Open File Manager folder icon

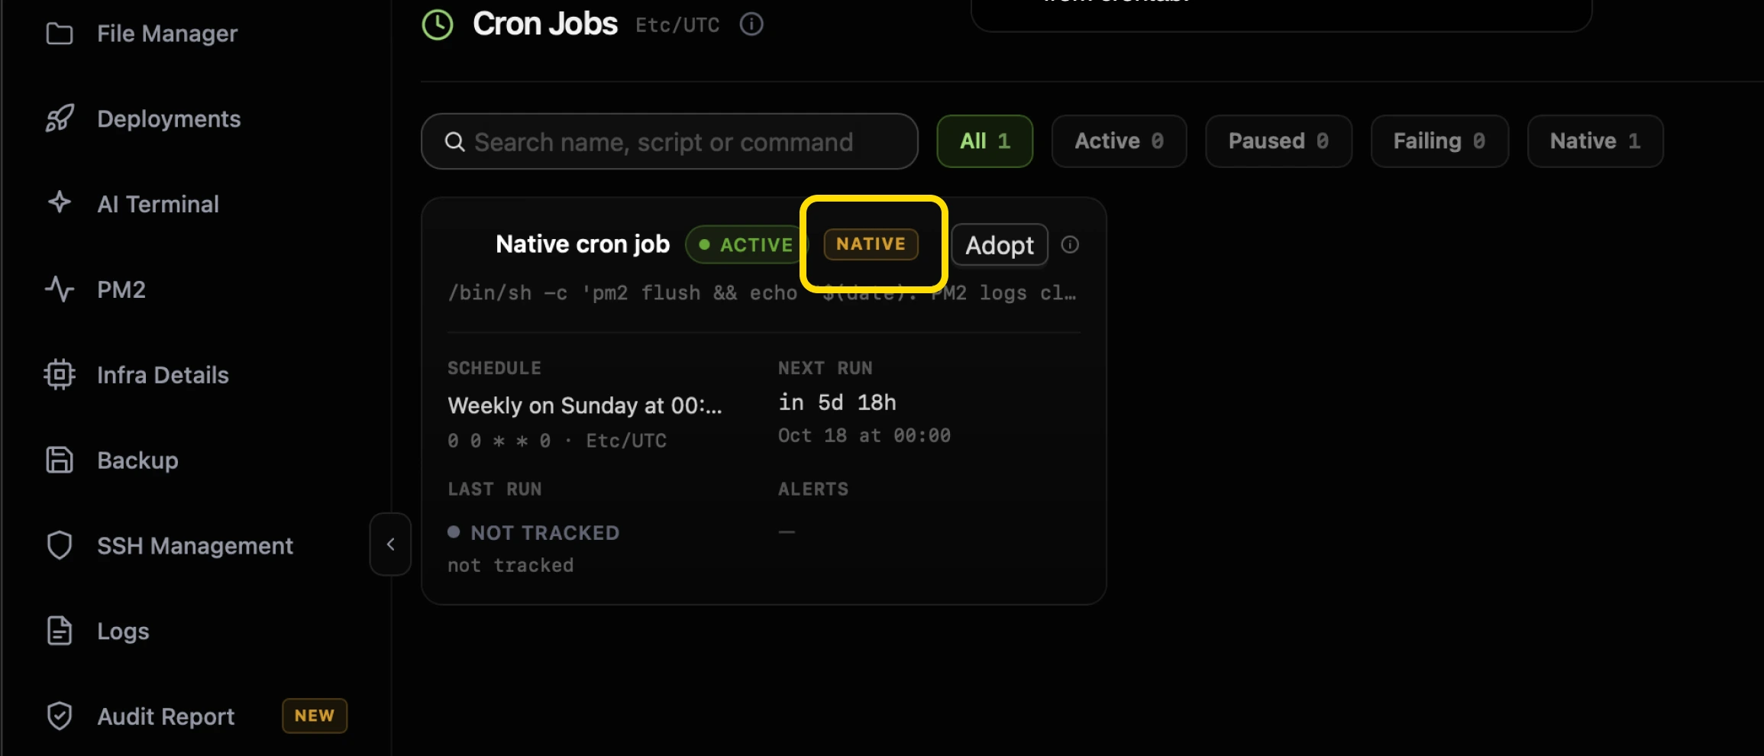(60, 34)
